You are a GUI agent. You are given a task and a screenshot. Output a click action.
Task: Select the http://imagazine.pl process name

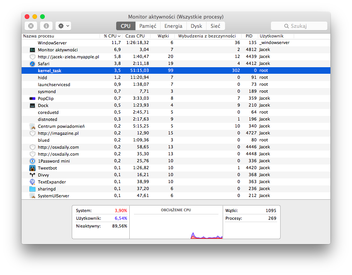point(58,133)
